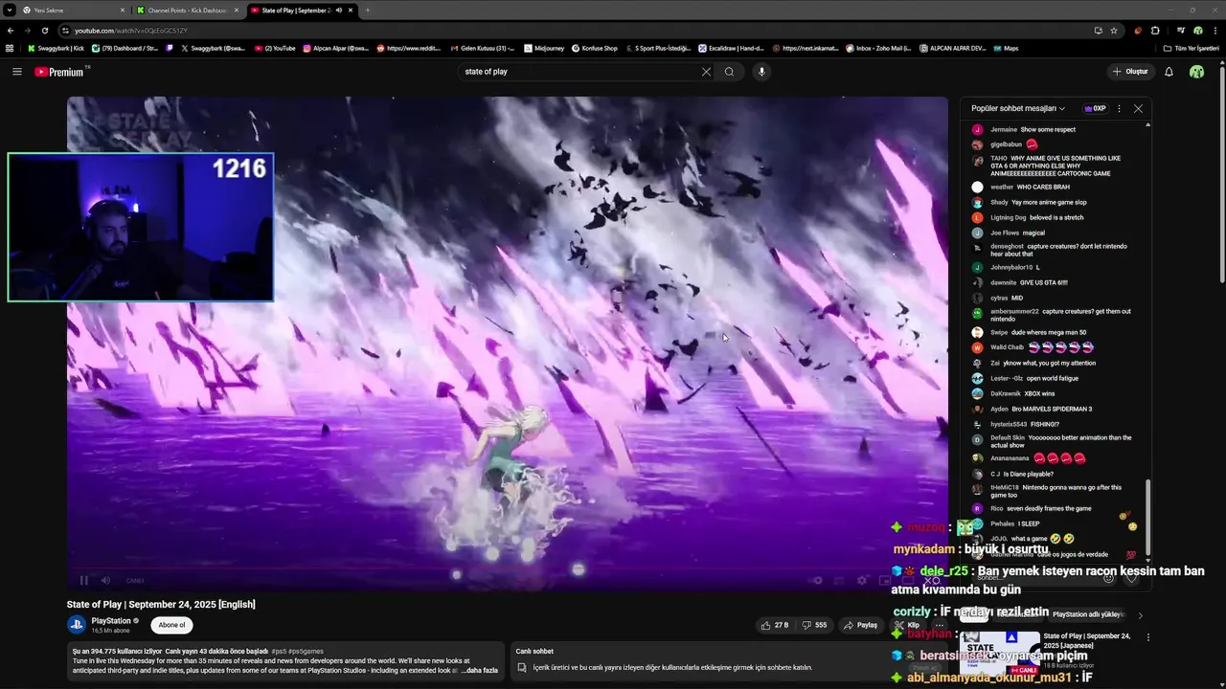Click 'XBOX wins' chat message
The height and width of the screenshot is (689, 1226).
coord(1040,393)
